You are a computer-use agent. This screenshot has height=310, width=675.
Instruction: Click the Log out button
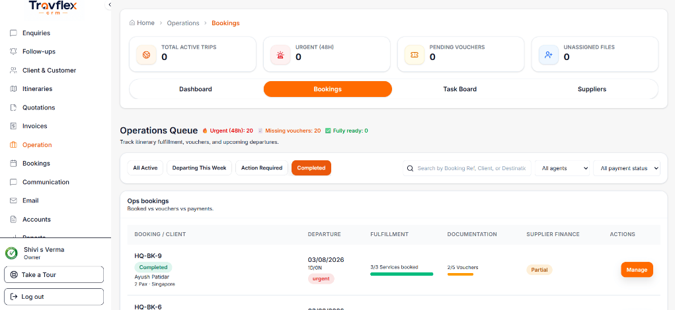(54, 297)
